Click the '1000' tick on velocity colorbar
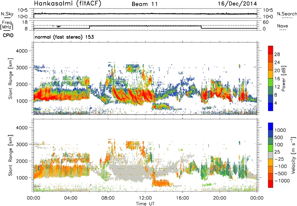 [280, 130]
